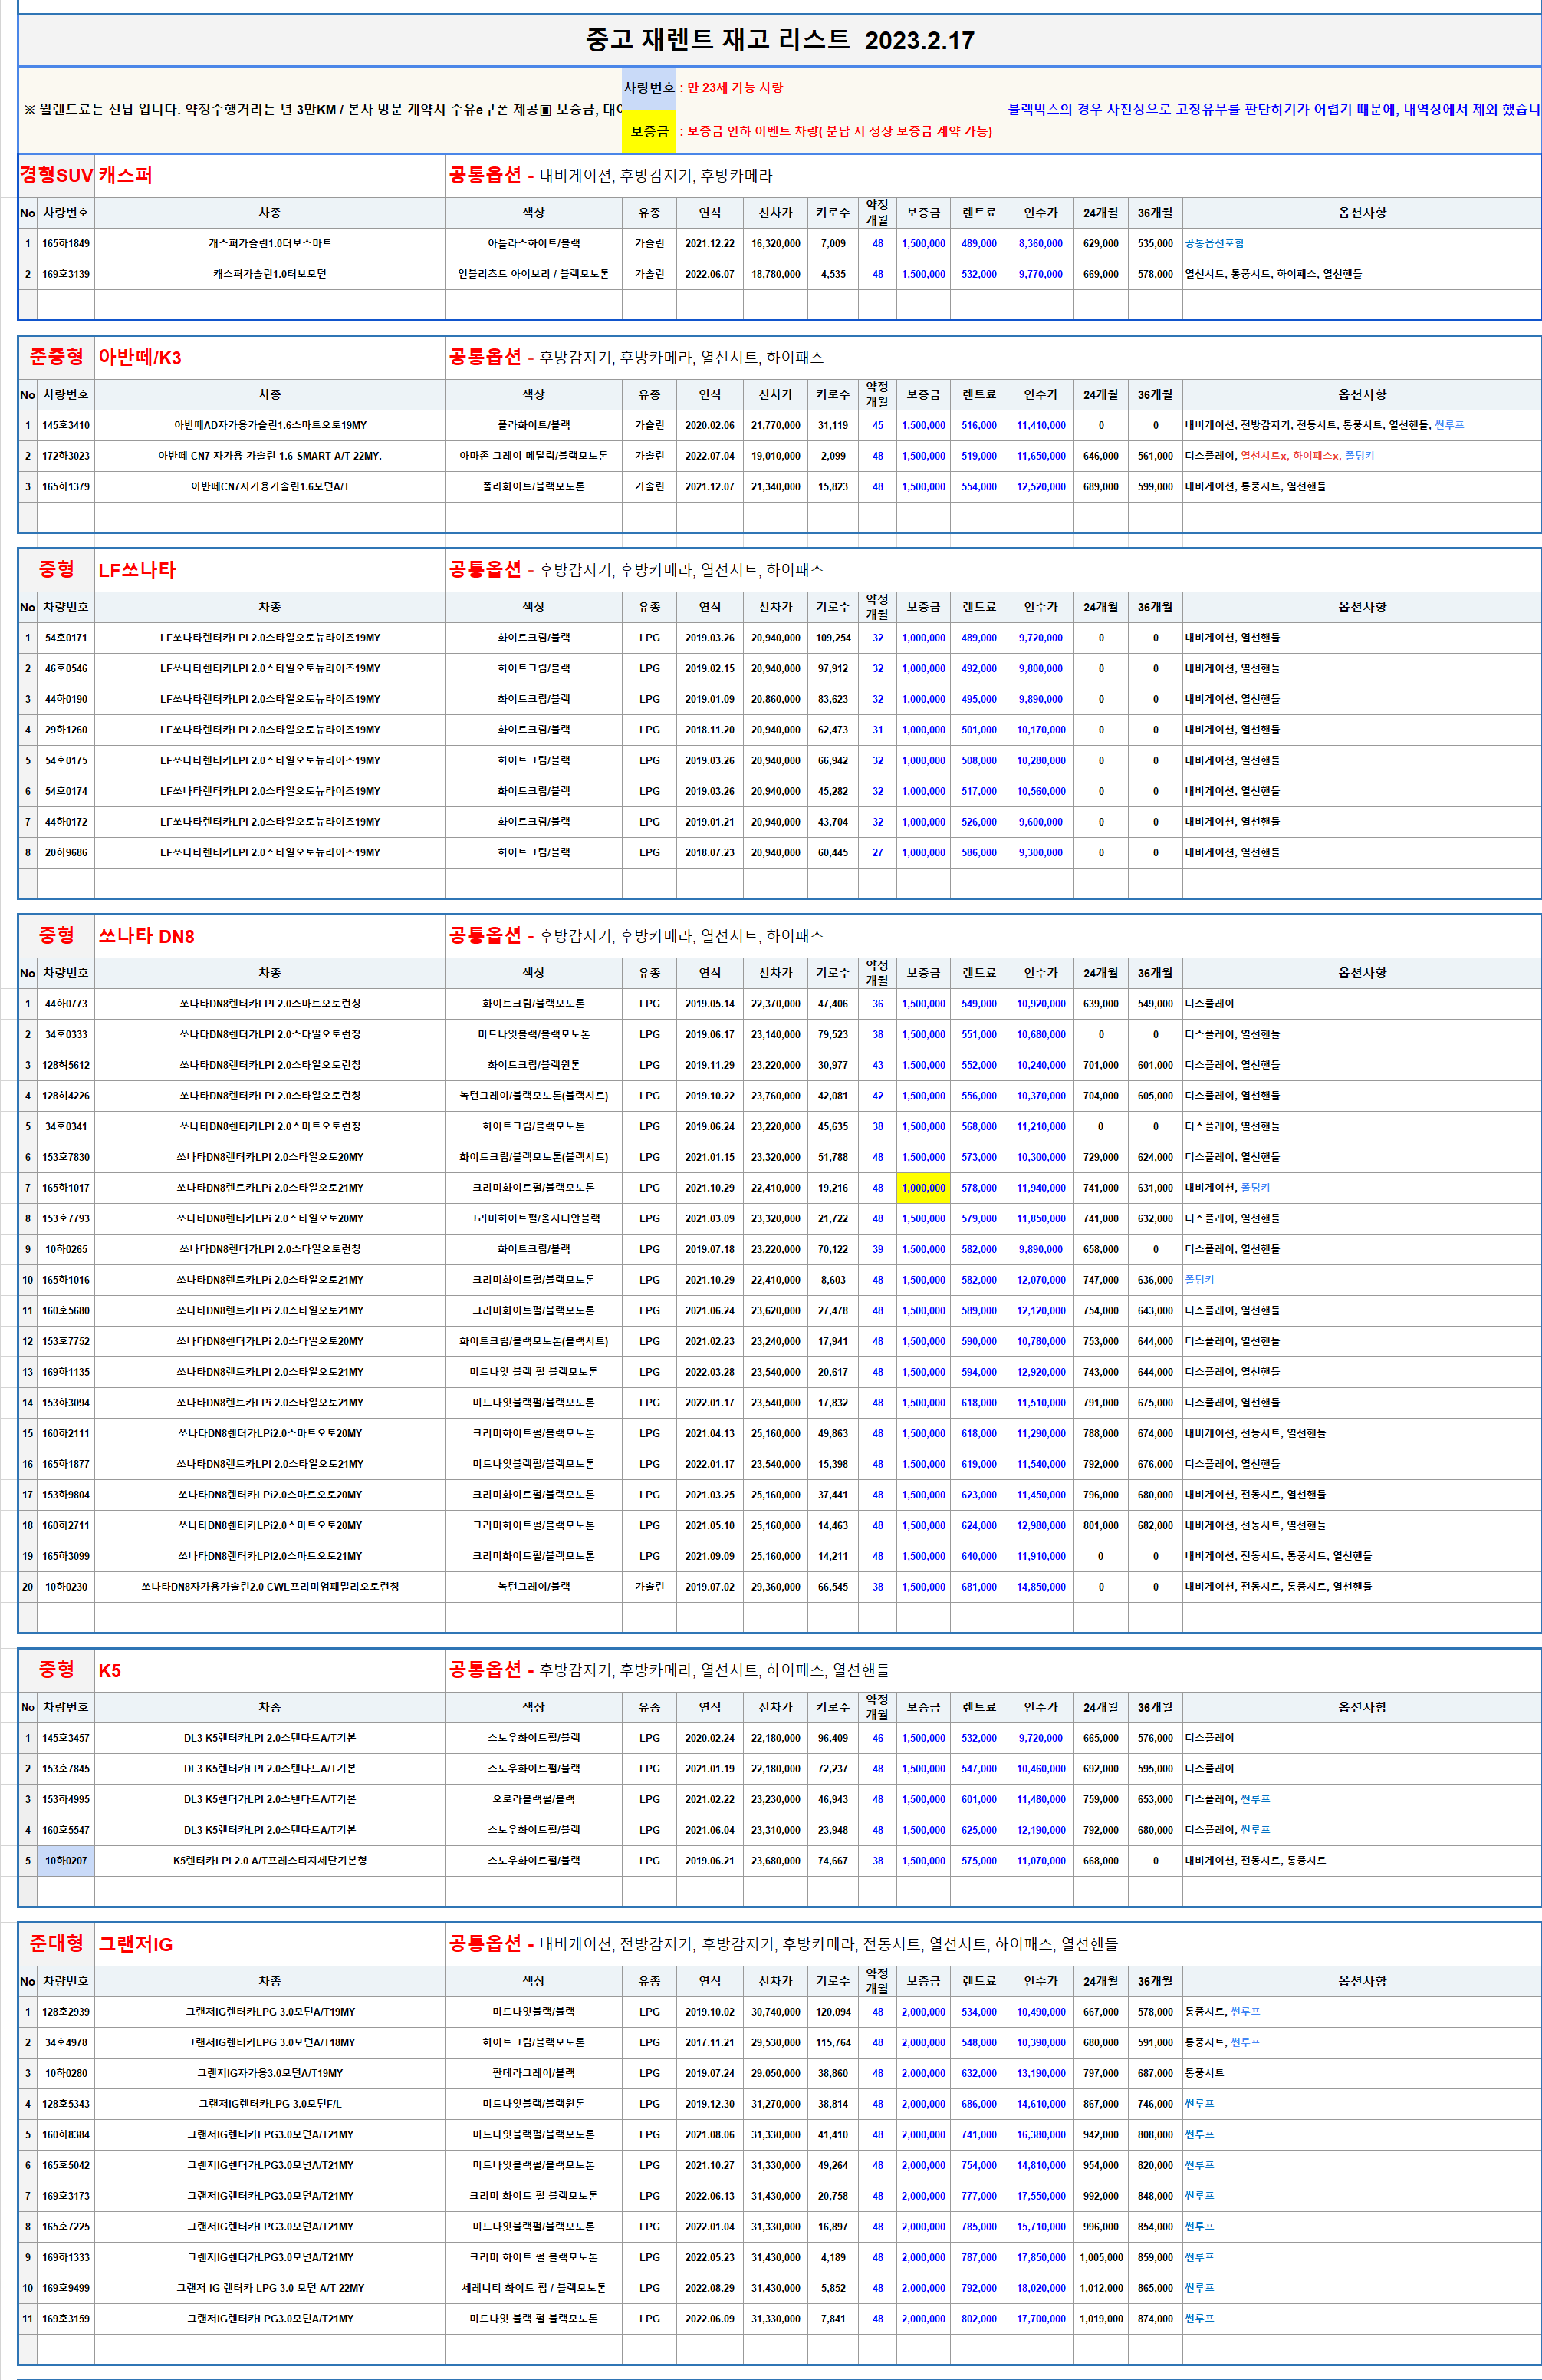Click model name "캐스퍼가솔린1.0터보스마트"
Viewport: 1542px width, 2380px height.
(270, 243)
